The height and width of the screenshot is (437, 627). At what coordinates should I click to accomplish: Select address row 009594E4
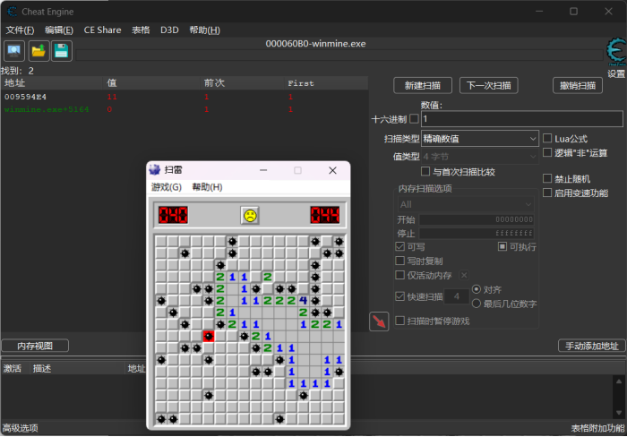tap(185, 97)
